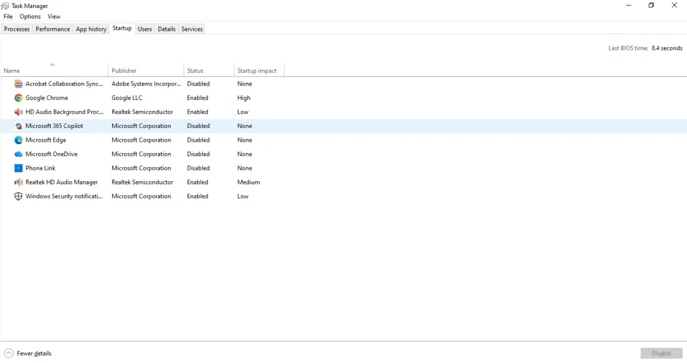This screenshot has height=363, width=687.
Task: Minimize the Task Manager window
Action: [629, 6]
